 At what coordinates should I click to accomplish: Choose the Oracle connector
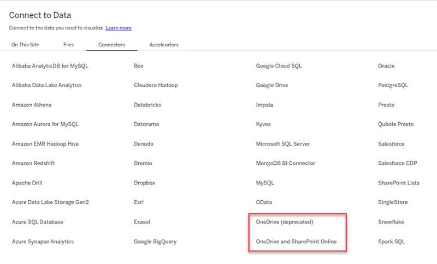(x=386, y=66)
